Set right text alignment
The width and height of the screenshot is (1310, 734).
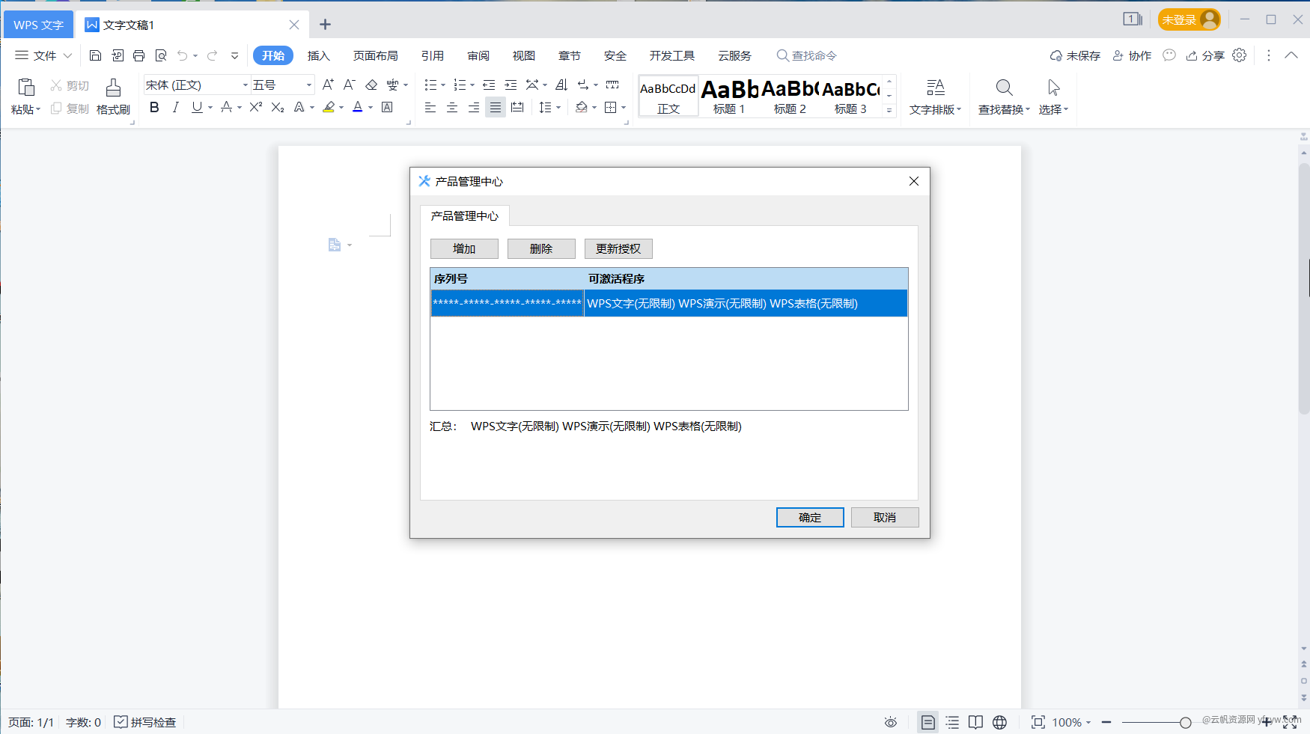tap(474, 107)
